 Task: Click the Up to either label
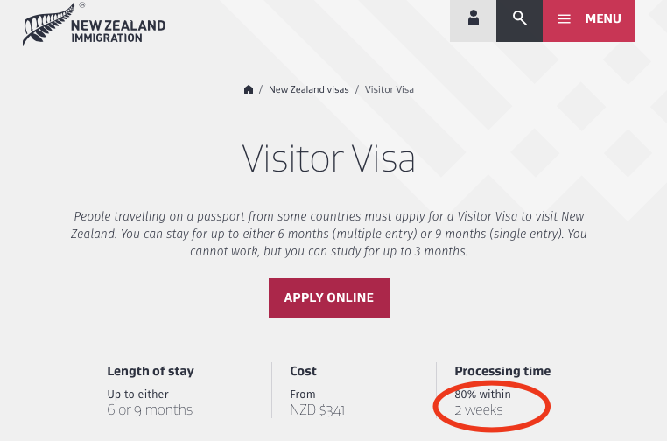click(x=137, y=394)
